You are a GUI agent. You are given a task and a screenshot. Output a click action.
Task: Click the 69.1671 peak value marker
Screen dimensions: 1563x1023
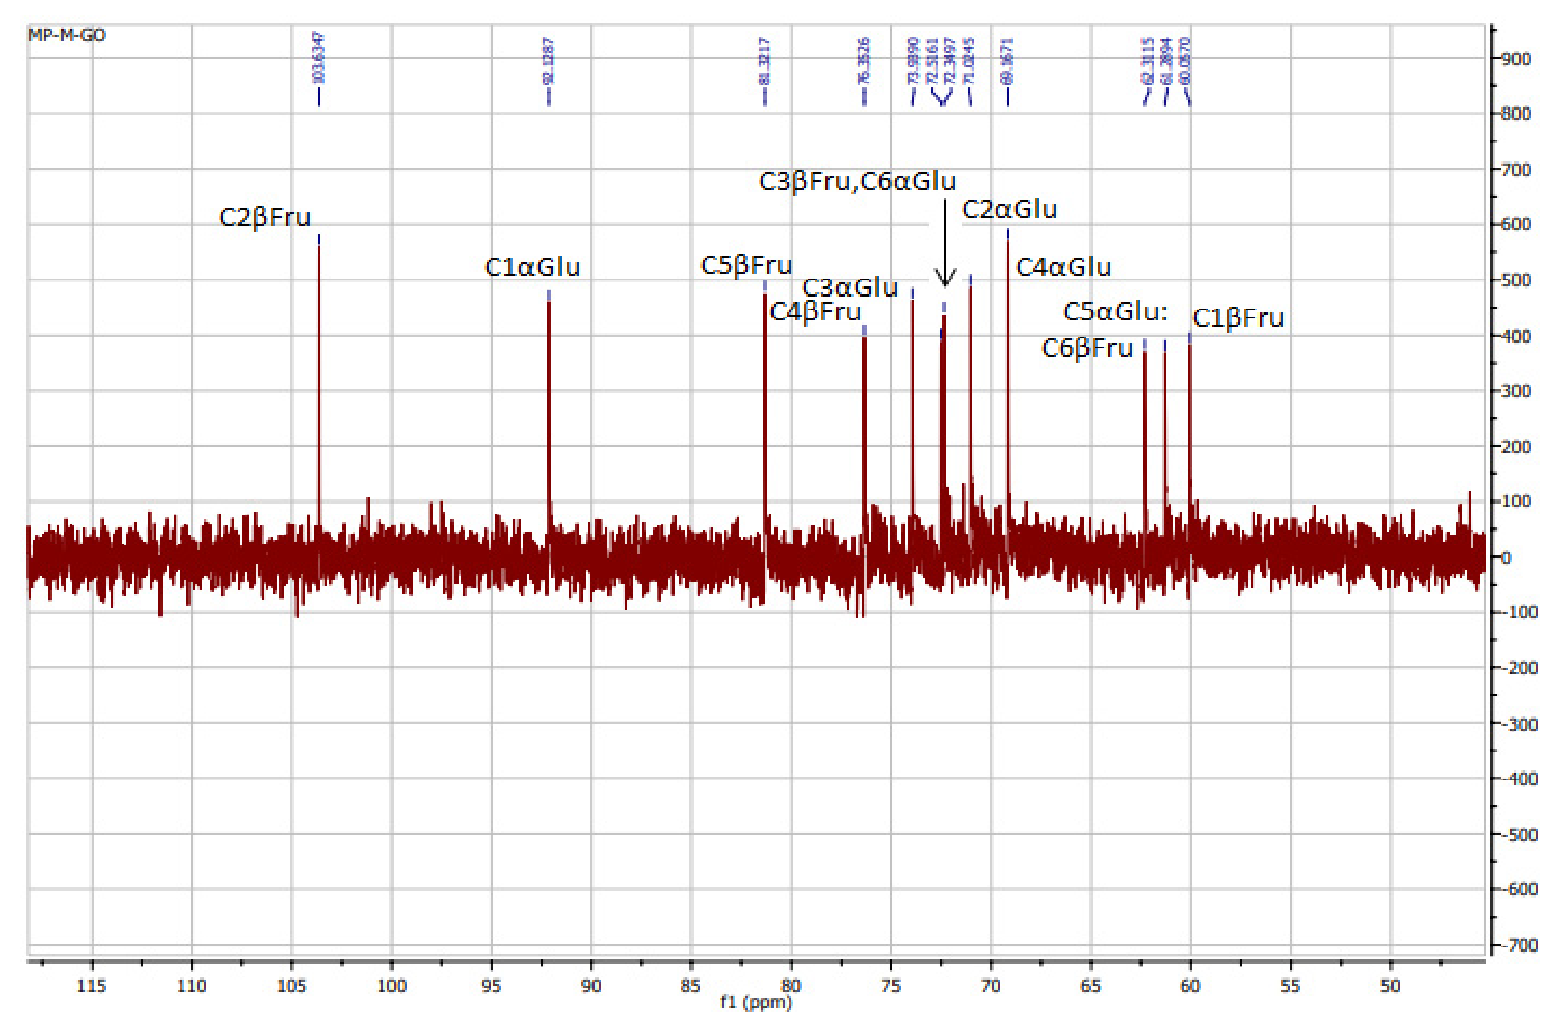point(1008,60)
